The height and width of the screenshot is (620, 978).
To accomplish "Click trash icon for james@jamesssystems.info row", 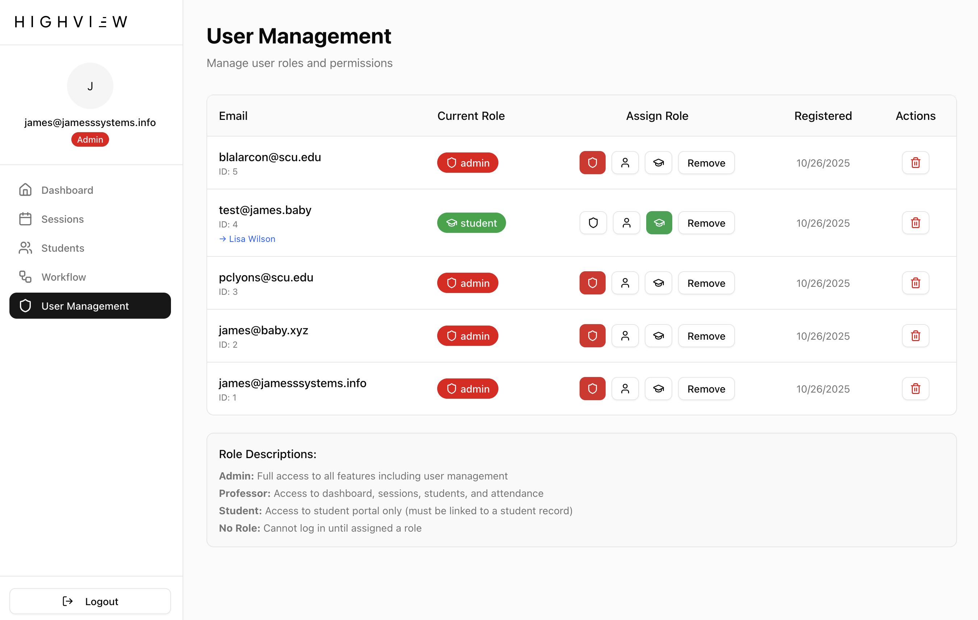I will [x=915, y=389].
